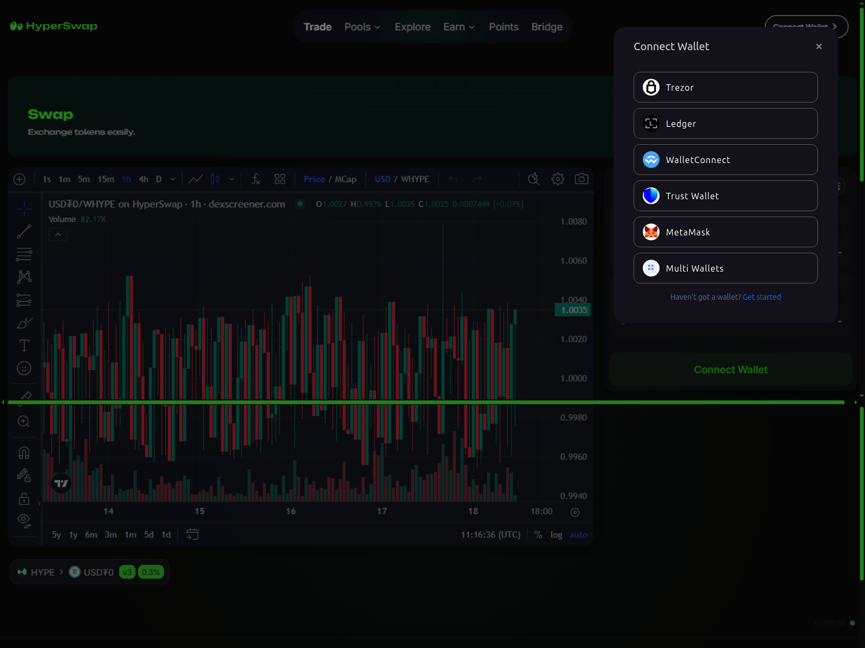
Task: Toggle chart denomination to USD
Action: (383, 179)
